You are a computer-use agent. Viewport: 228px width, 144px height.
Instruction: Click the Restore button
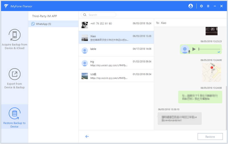tap(210, 137)
